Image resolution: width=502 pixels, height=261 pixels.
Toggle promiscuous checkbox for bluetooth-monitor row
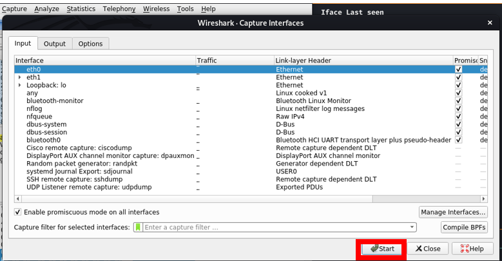458,101
